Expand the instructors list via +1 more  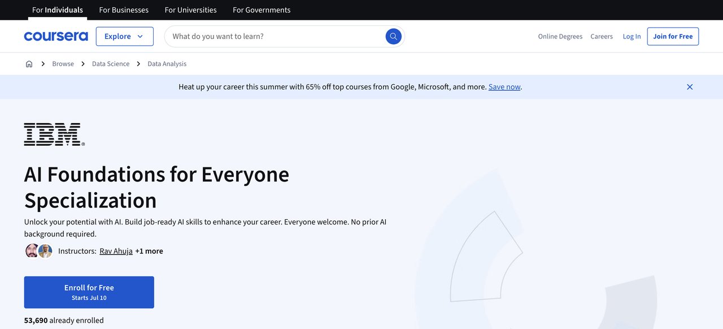(x=149, y=250)
